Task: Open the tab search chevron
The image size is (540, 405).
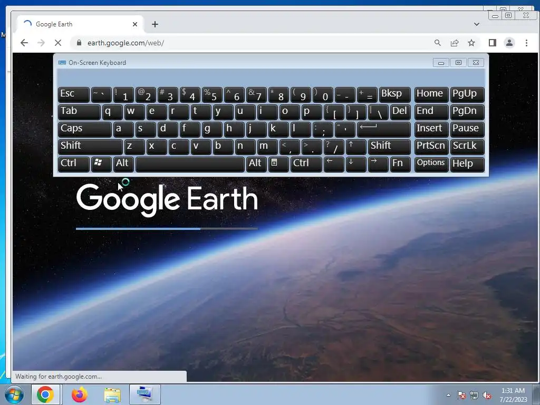Action: pos(477,24)
